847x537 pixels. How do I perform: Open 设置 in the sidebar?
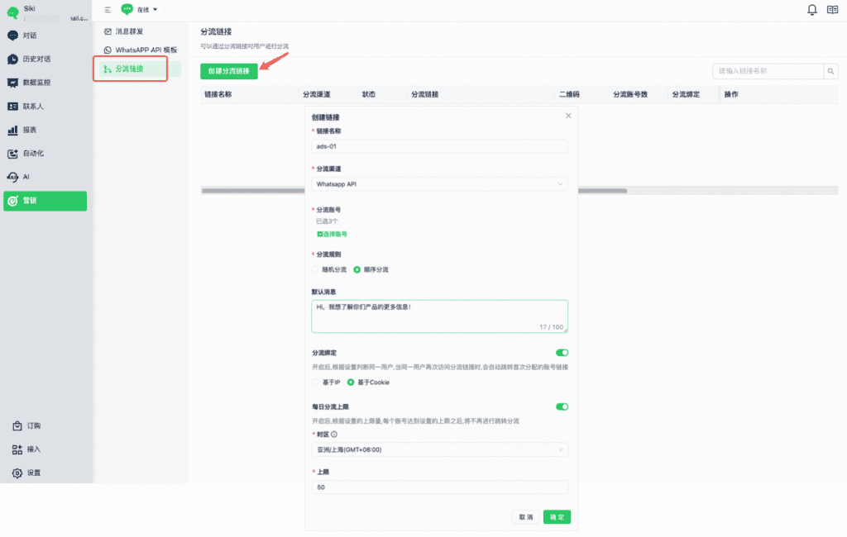coord(33,473)
